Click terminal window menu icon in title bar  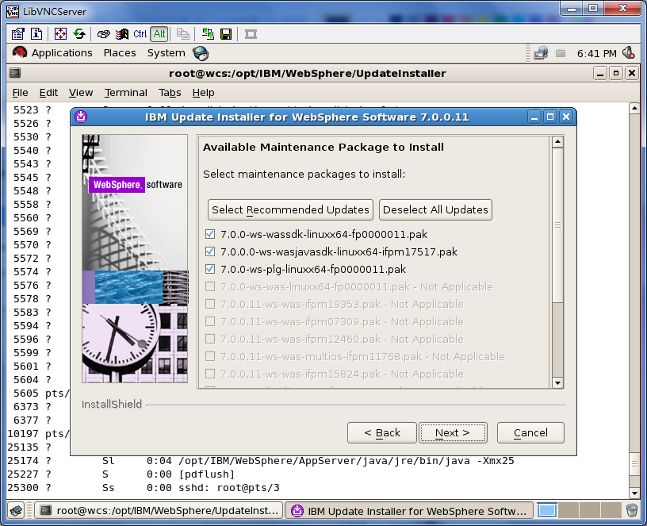tap(15, 73)
